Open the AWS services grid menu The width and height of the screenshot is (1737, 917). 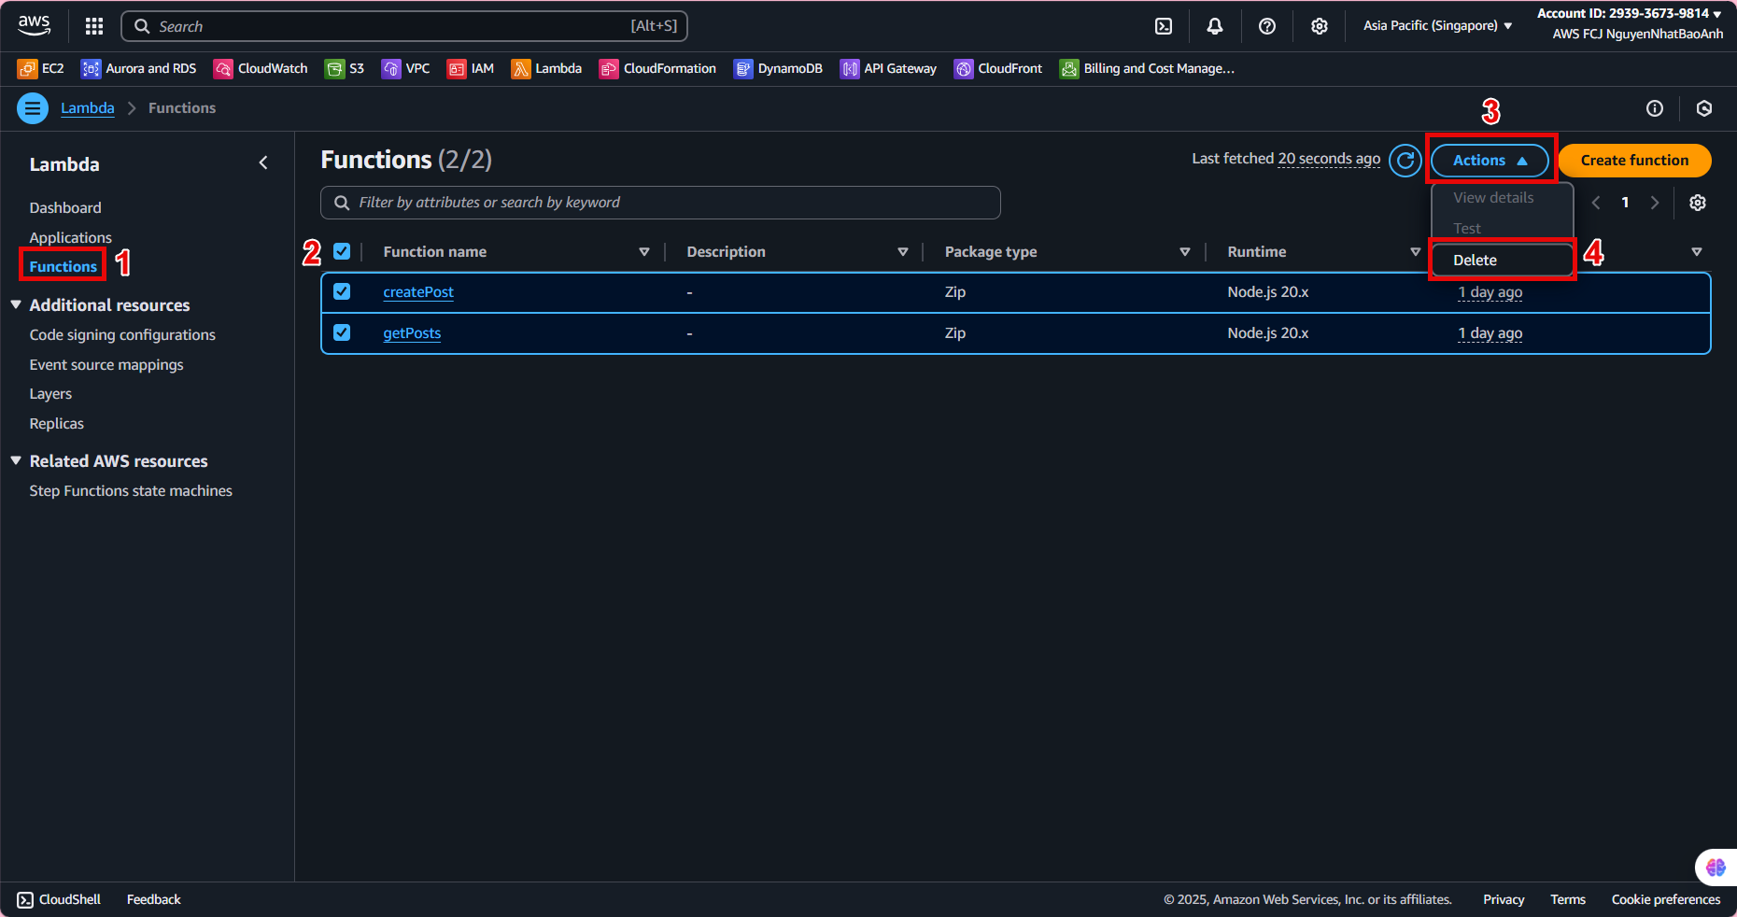[94, 26]
